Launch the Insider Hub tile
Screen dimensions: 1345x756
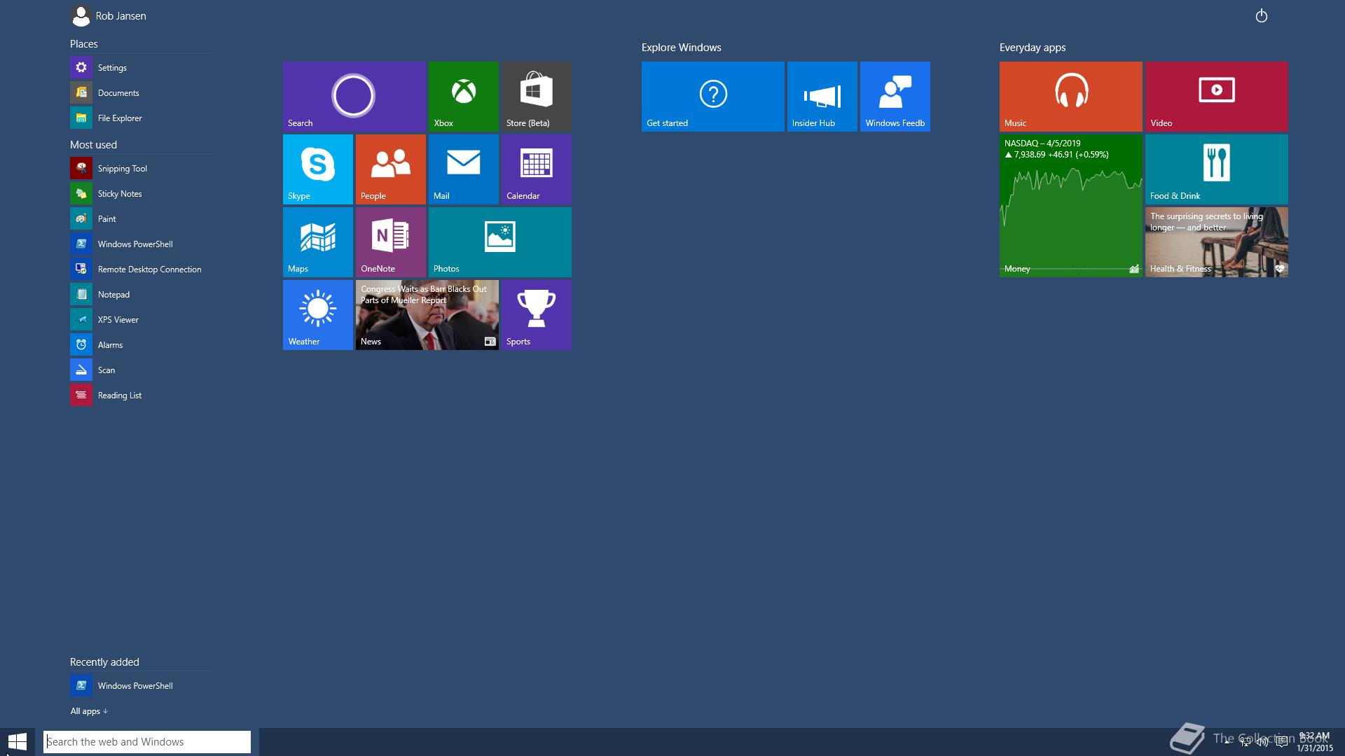coord(822,97)
